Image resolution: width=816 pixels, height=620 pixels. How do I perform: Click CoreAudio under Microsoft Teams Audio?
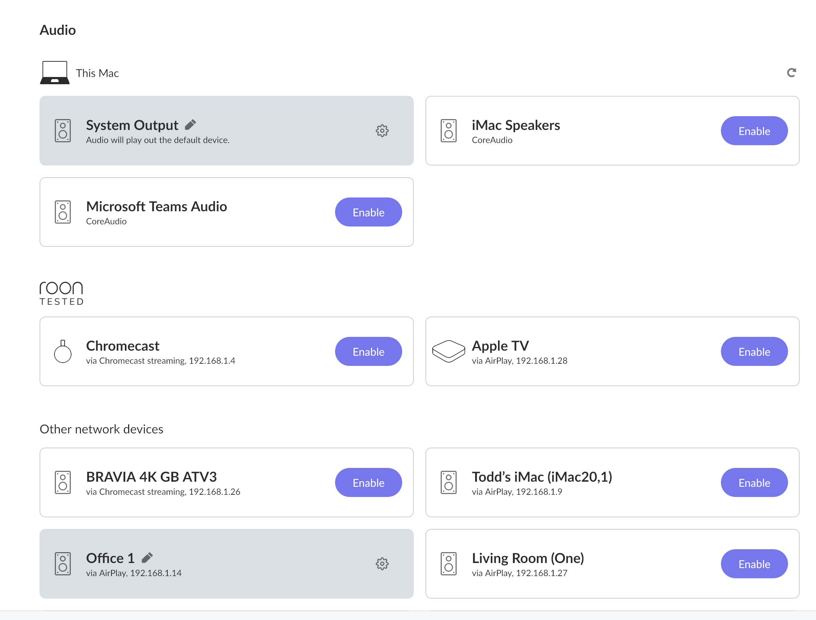click(106, 221)
